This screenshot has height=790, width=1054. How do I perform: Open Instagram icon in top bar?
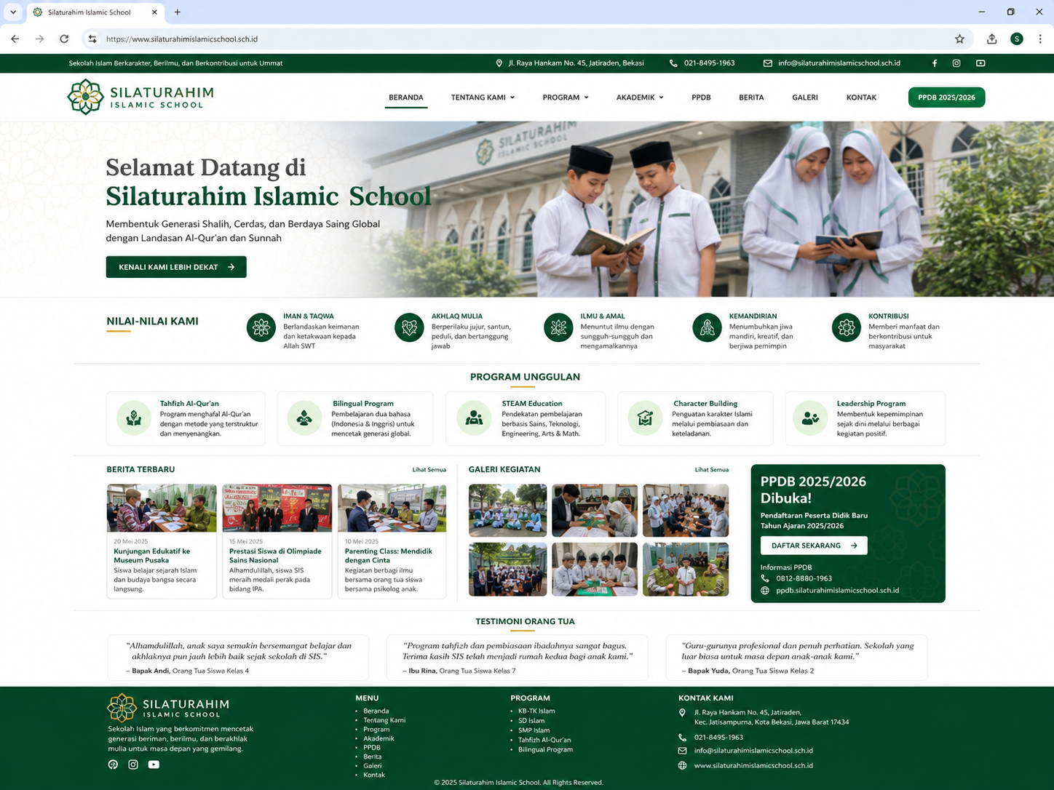pyautogui.click(x=956, y=63)
